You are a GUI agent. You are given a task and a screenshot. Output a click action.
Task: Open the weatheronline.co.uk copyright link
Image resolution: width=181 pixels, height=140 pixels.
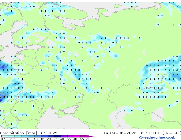(x=157, y=137)
